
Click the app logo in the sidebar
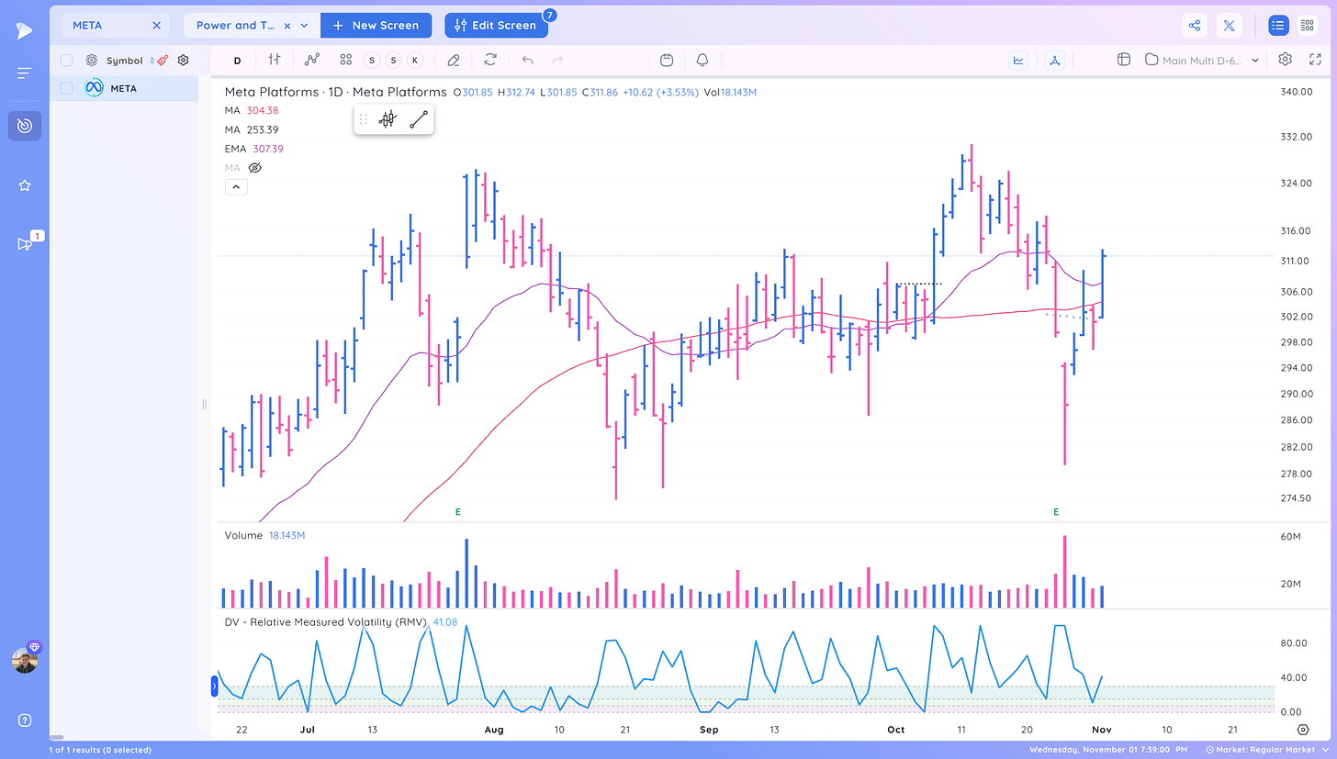(x=25, y=30)
